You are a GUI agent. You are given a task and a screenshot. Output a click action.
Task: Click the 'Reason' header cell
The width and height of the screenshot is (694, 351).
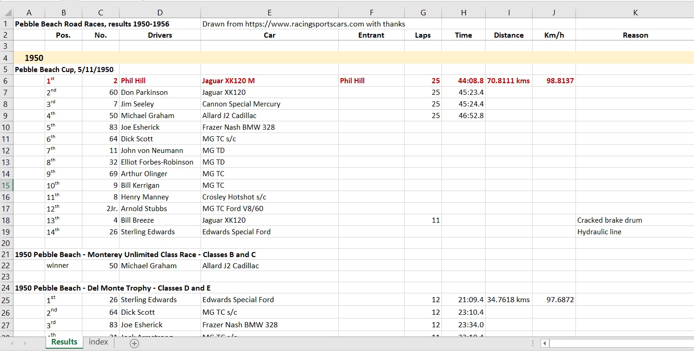click(635, 35)
